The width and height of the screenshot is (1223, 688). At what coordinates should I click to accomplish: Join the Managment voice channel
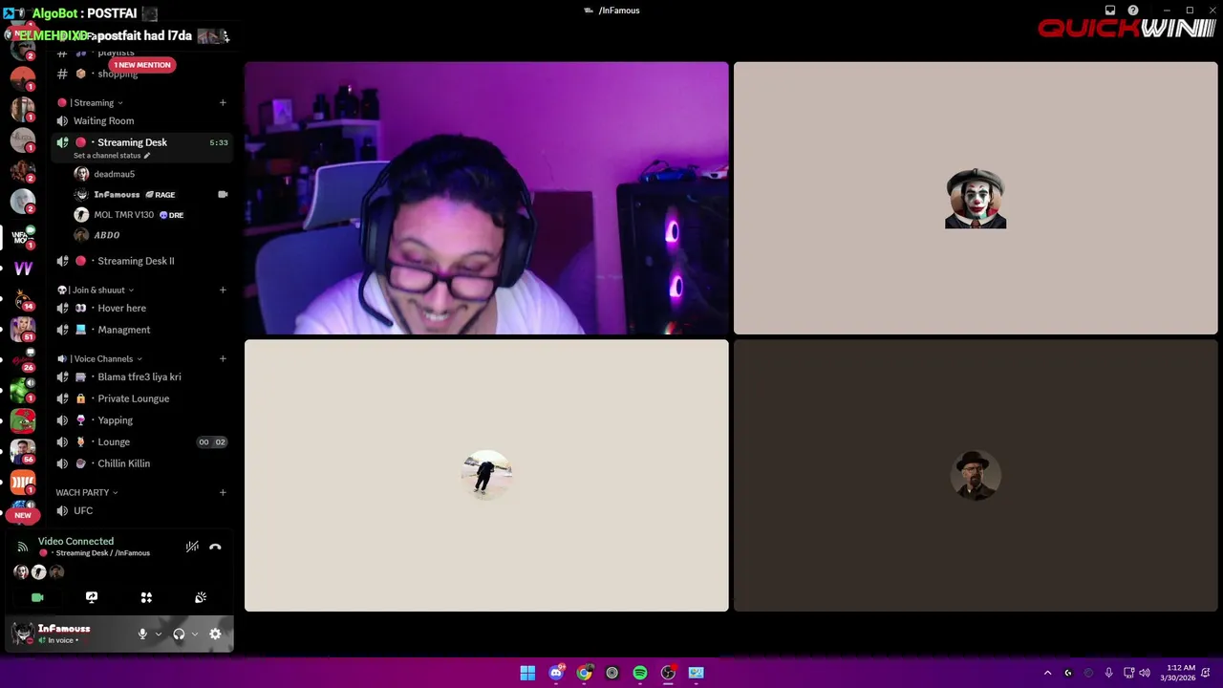[141, 330]
